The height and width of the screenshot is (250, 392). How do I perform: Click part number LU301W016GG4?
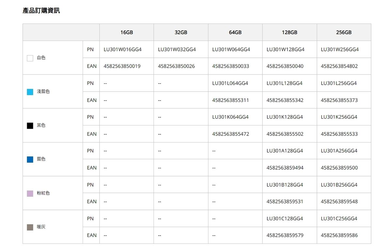point(122,49)
